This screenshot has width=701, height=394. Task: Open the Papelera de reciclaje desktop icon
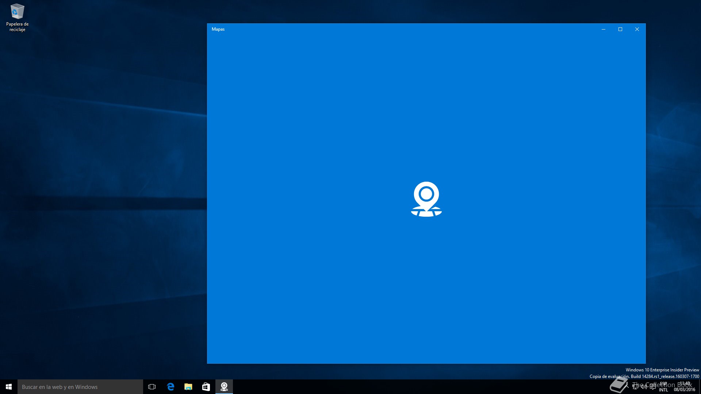[x=17, y=18]
